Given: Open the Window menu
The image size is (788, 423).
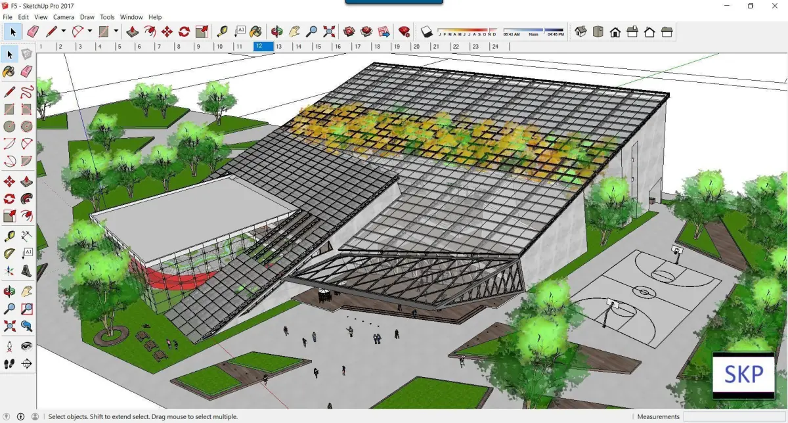Looking at the screenshot, I should pyautogui.click(x=131, y=16).
